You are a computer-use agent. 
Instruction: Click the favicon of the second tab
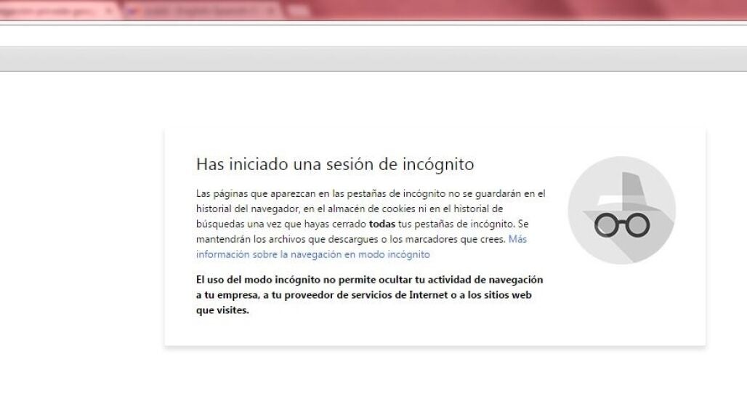[132, 12]
